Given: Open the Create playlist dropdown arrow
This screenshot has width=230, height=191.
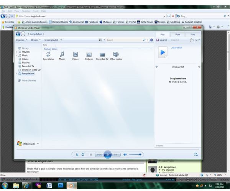Looking at the screenshot, I should 61,40.
